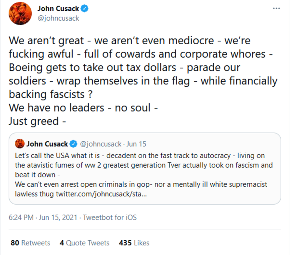Click the "Just greed -" line of the tweet
This screenshot has height=255, width=297.
tap(37, 121)
